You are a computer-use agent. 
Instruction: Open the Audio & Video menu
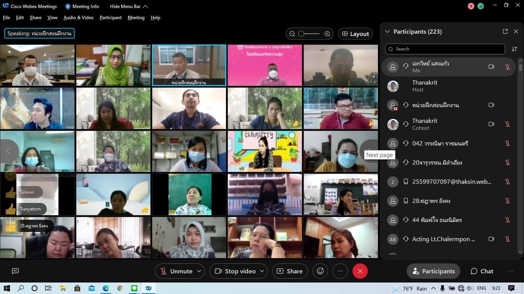(x=79, y=18)
